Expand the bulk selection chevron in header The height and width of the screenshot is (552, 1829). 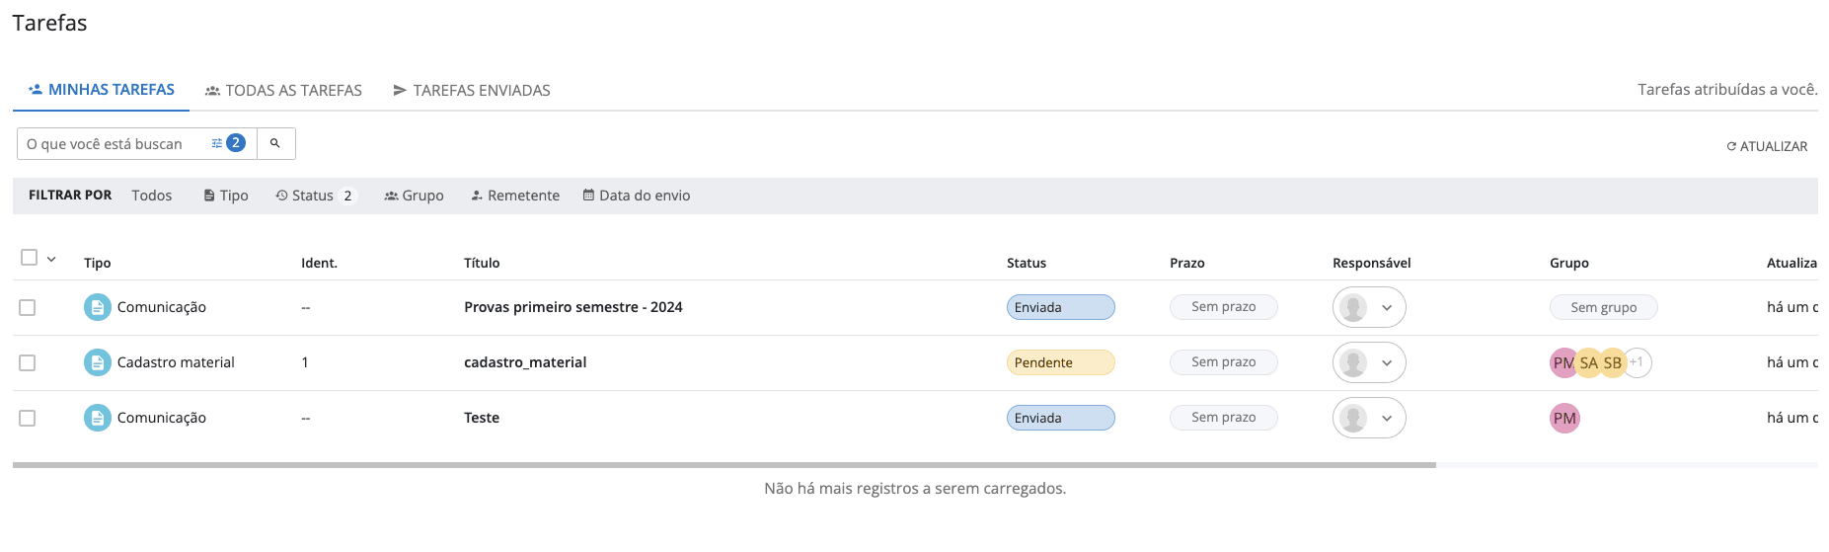(x=51, y=259)
